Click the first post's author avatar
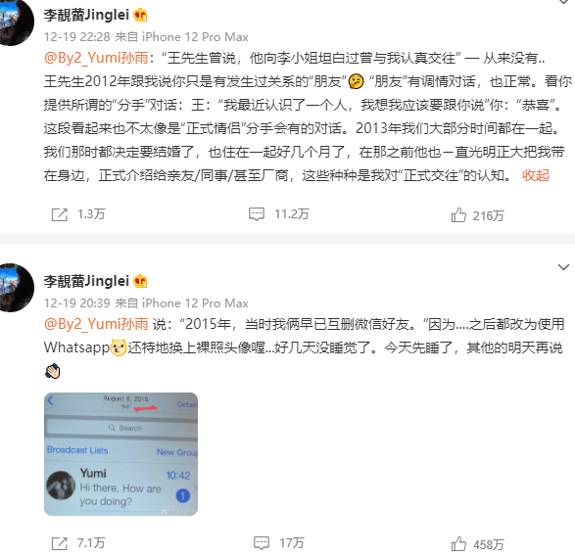 [15, 22]
